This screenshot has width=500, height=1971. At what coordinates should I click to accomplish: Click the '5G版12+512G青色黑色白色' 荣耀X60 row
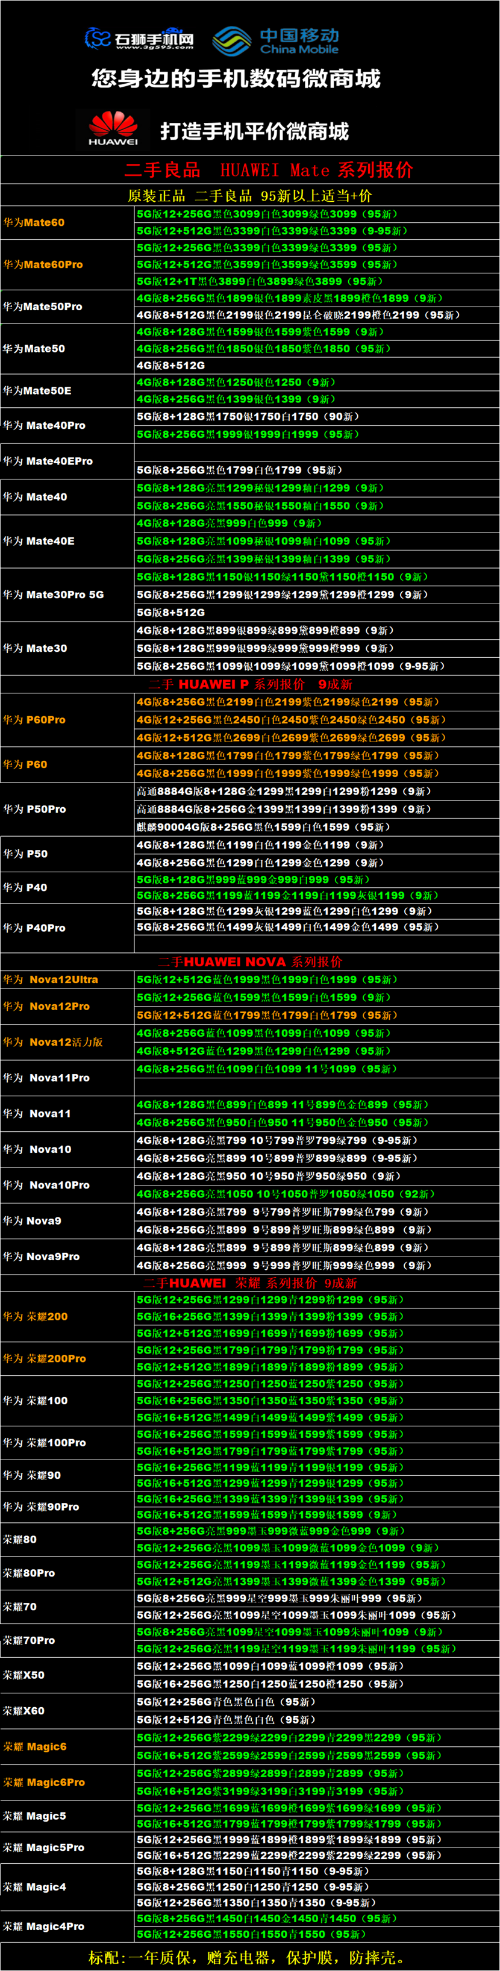pyautogui.click(x=316, y=1719)
